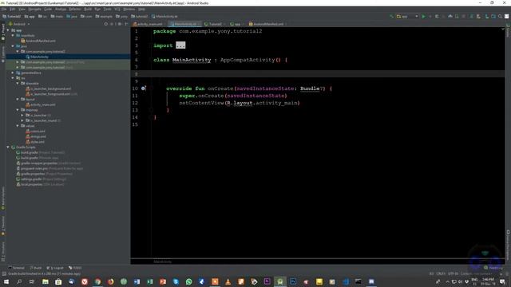Open the Build menu
This screenshot has height=287, width=511.
point(88,9)
